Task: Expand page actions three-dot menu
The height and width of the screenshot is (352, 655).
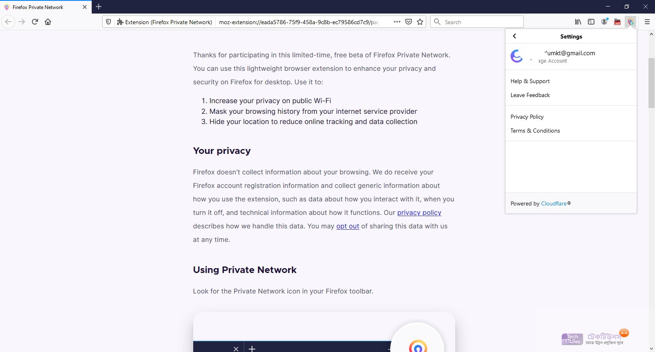Action: (397, 22)
